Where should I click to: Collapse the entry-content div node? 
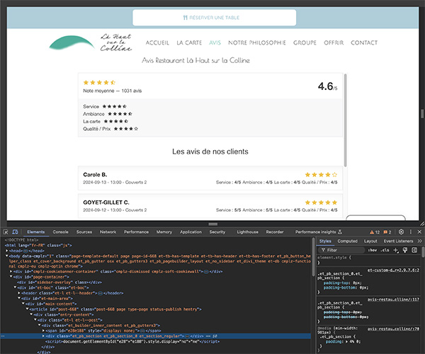click(31, 314)
